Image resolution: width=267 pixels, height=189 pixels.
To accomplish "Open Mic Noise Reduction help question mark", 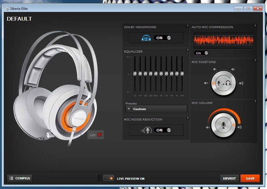I will pos(188,118).
